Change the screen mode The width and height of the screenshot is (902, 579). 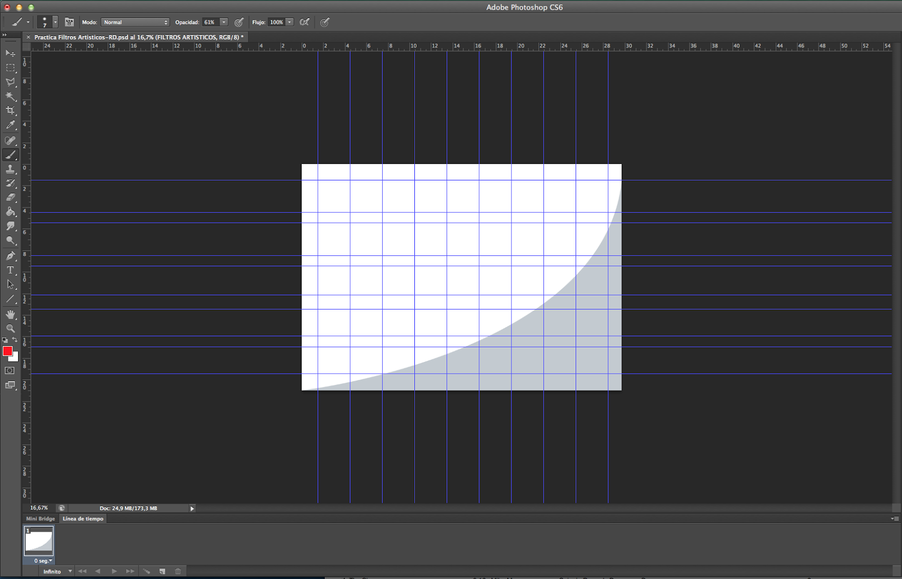pos(10,385)
